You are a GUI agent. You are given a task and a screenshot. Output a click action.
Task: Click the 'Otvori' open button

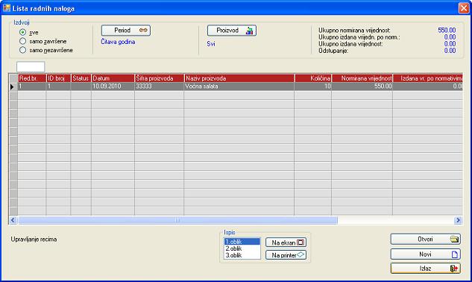(x=426, y=239)
